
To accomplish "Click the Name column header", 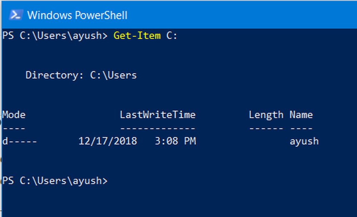I will (301, 115).
